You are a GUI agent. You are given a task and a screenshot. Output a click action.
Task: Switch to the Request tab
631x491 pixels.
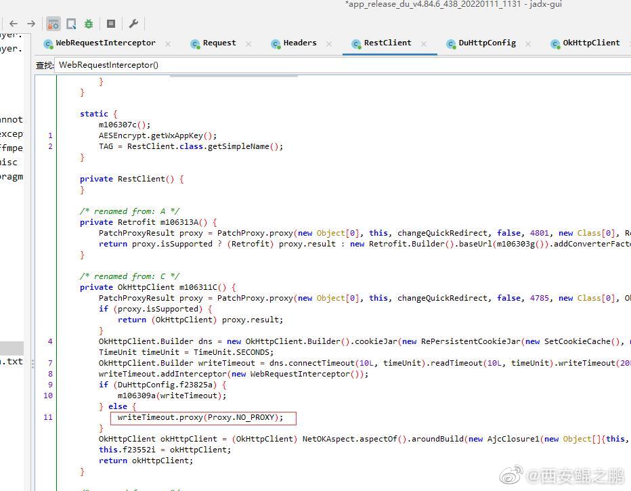[x=219, y=43]
